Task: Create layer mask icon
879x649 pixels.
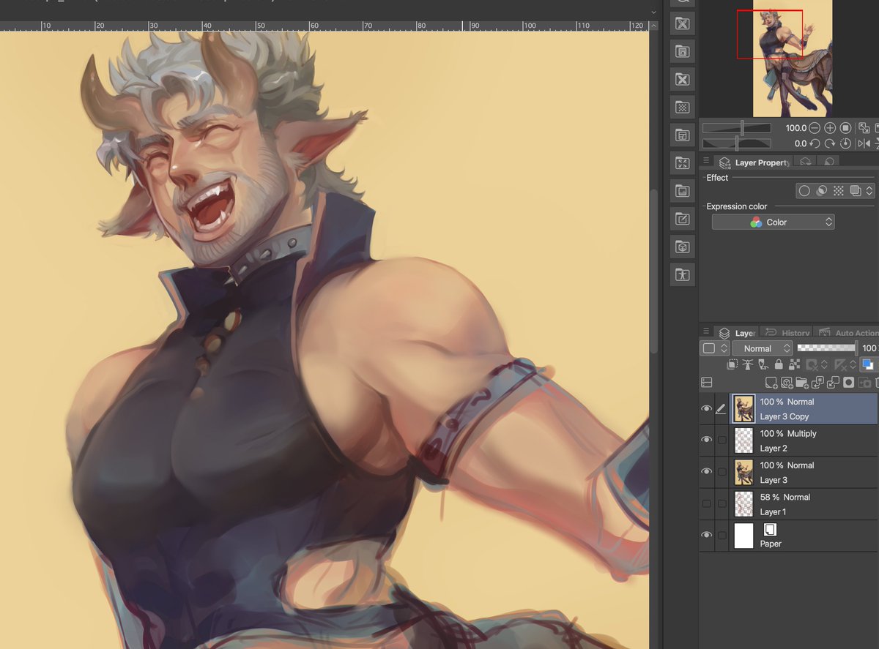Action: click(x=848, y=383)
